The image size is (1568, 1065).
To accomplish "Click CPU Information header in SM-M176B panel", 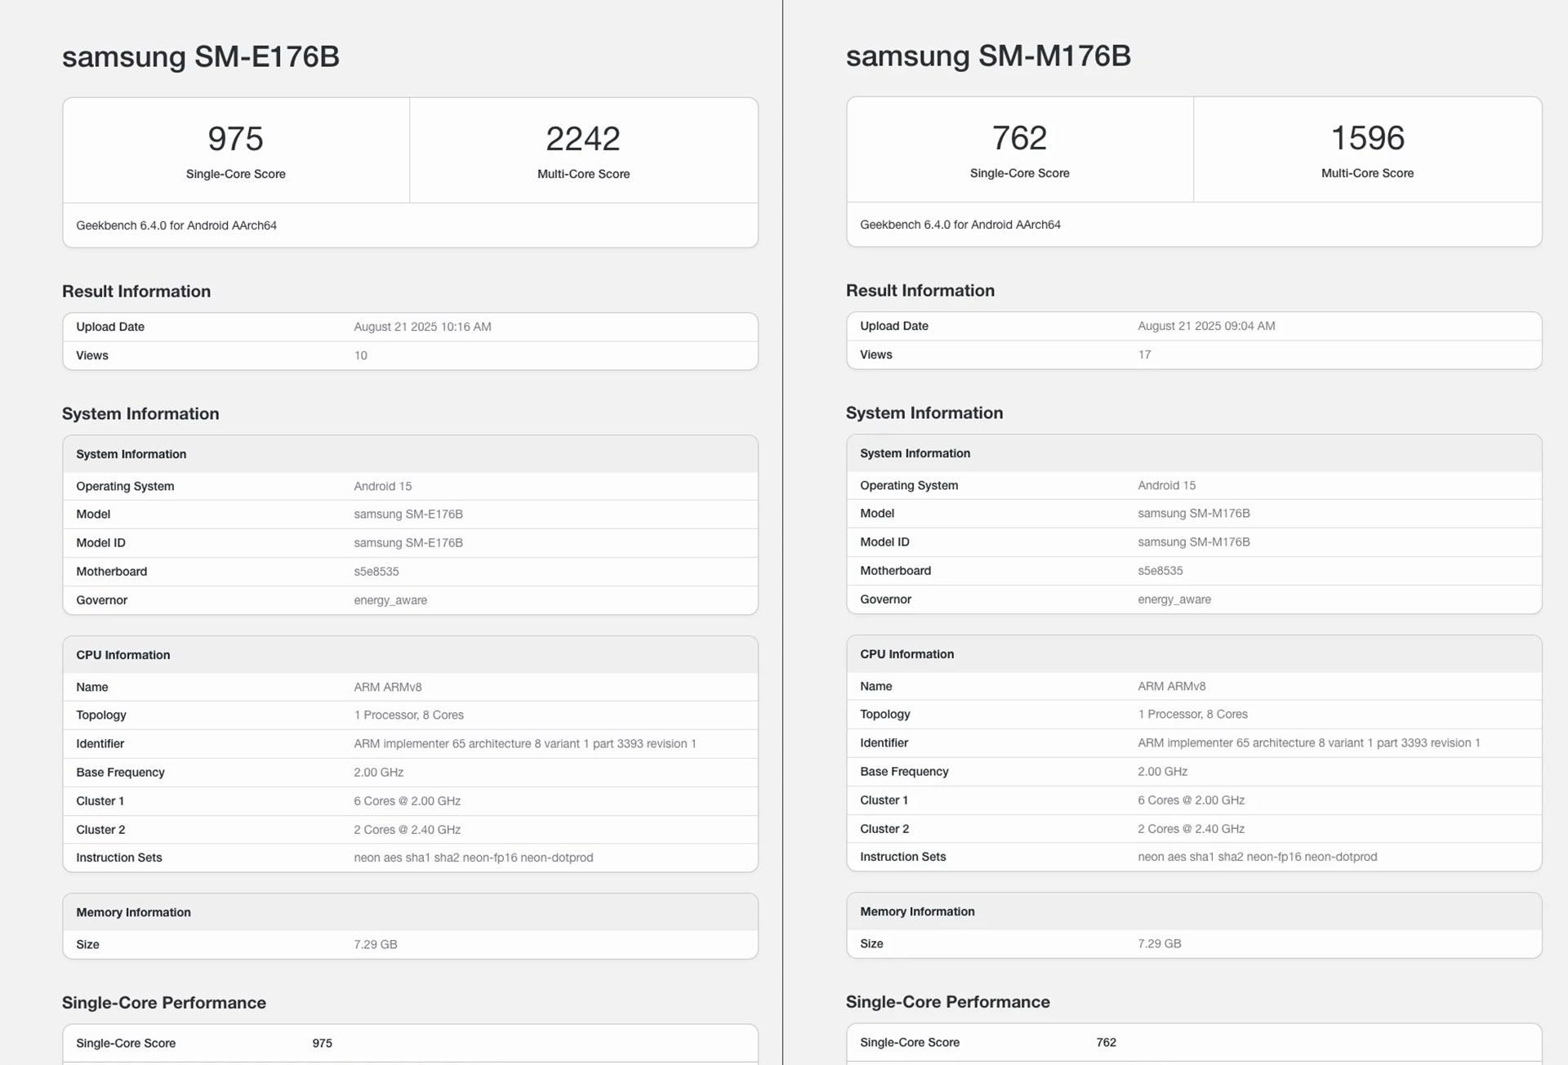I will click(907, 654).
